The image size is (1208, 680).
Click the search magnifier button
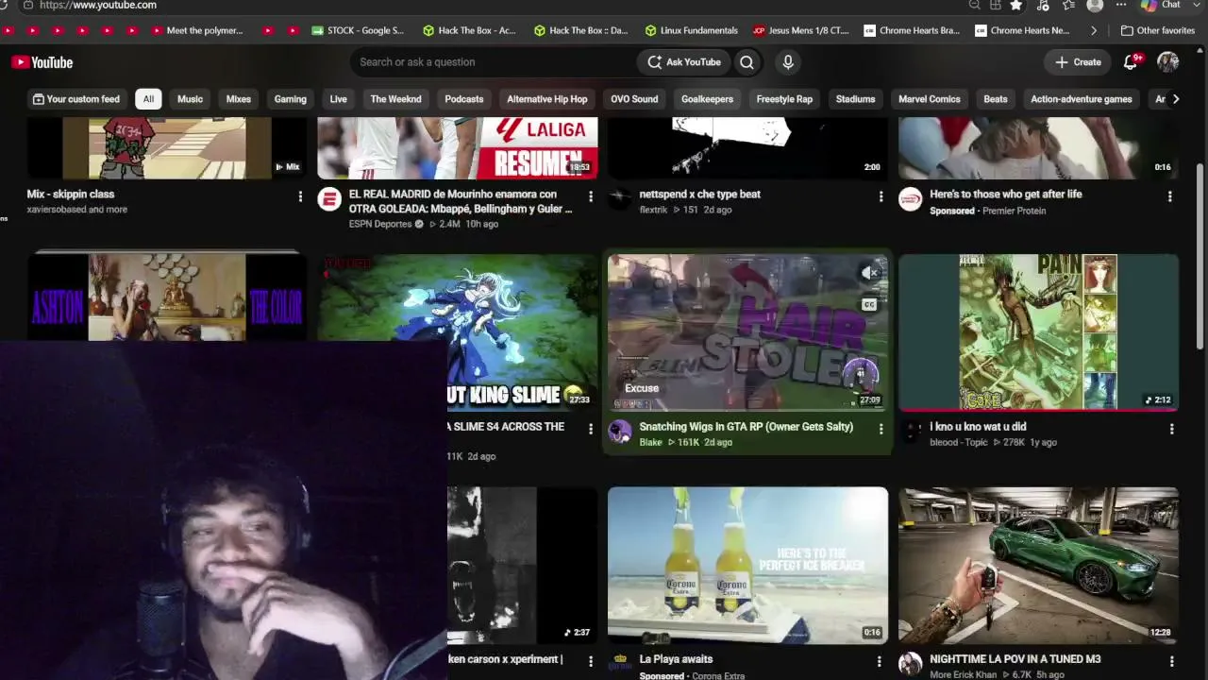point(747,62)
